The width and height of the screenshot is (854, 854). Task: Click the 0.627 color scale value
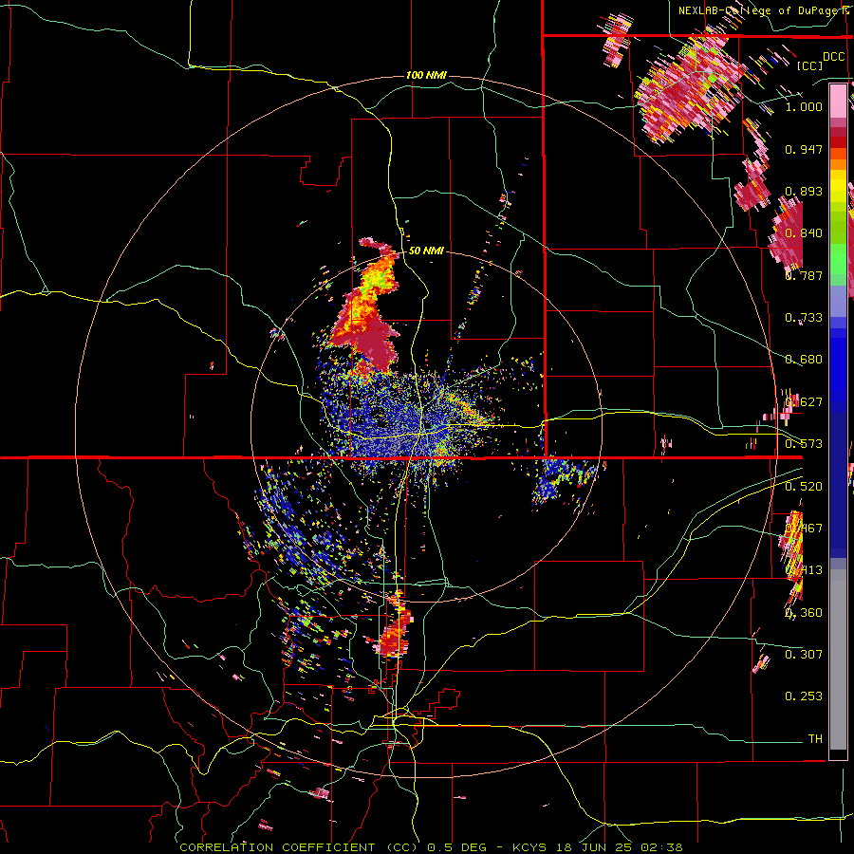804,402
